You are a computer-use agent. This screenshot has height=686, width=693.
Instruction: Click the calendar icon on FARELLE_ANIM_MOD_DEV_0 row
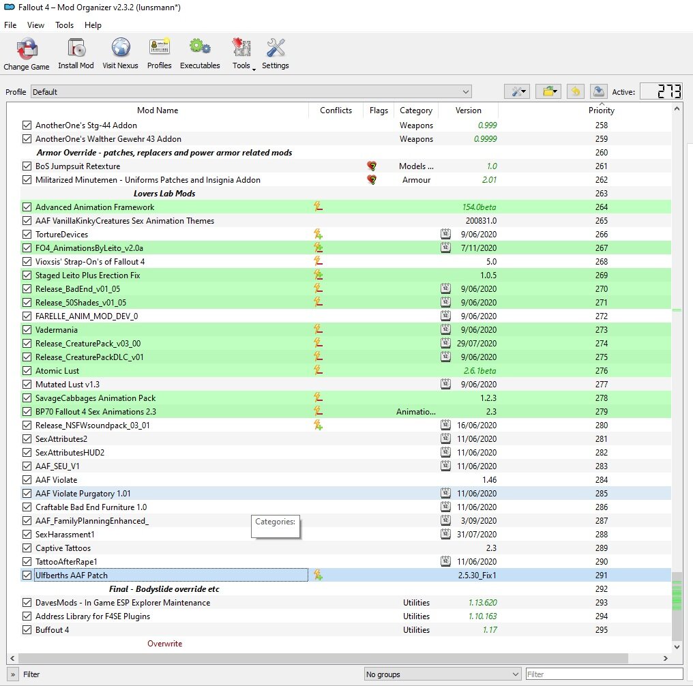pyautogui.click(x=445, y=316)
